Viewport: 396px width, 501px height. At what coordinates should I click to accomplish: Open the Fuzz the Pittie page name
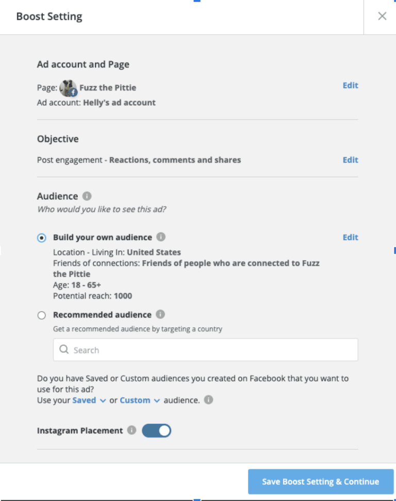click(x=108, y=88)
